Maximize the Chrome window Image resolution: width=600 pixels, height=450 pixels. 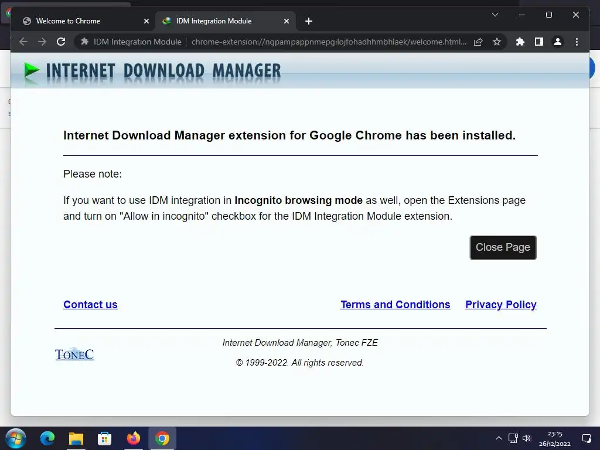(x=548, y=15)
